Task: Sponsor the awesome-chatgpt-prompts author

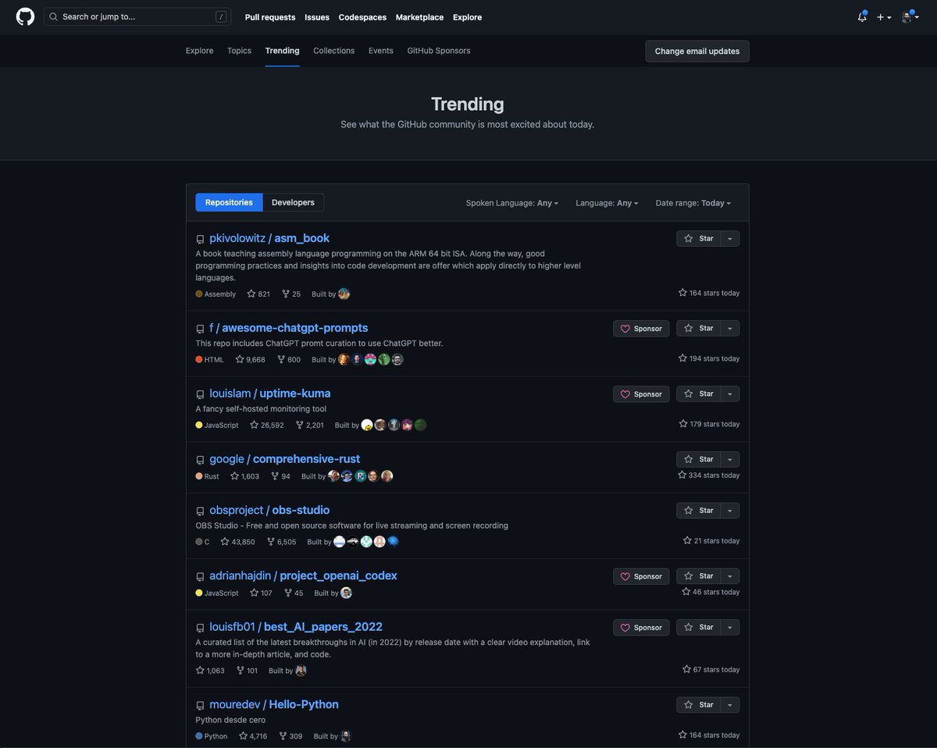Action: 641,329
